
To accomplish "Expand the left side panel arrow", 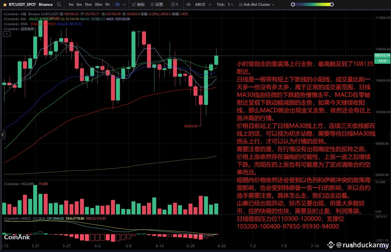I will [2, 135].
